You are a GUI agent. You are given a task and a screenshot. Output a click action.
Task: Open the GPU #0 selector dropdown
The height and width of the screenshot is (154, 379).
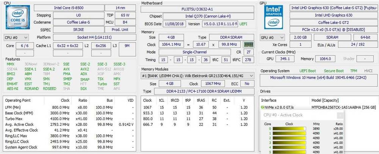point(273,38)
